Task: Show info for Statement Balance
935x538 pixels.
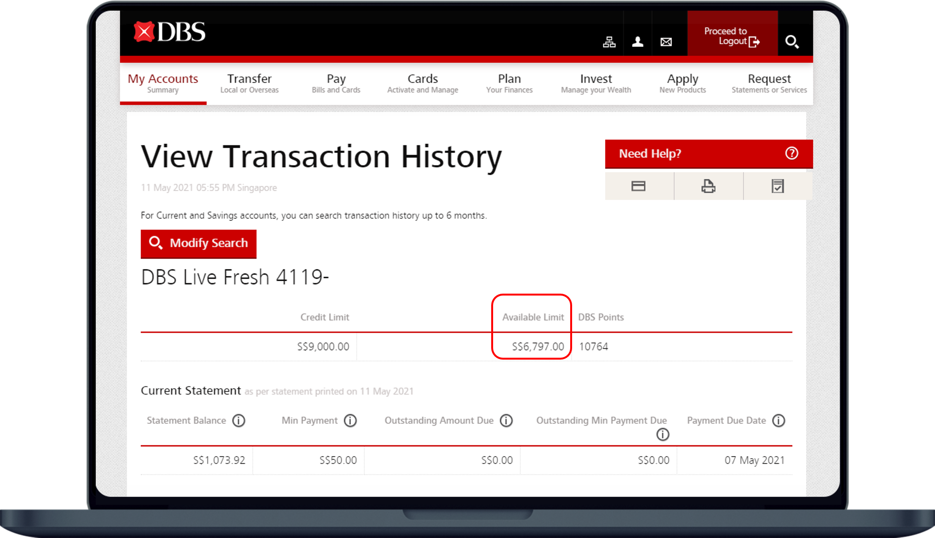Action: pos(238,420)
